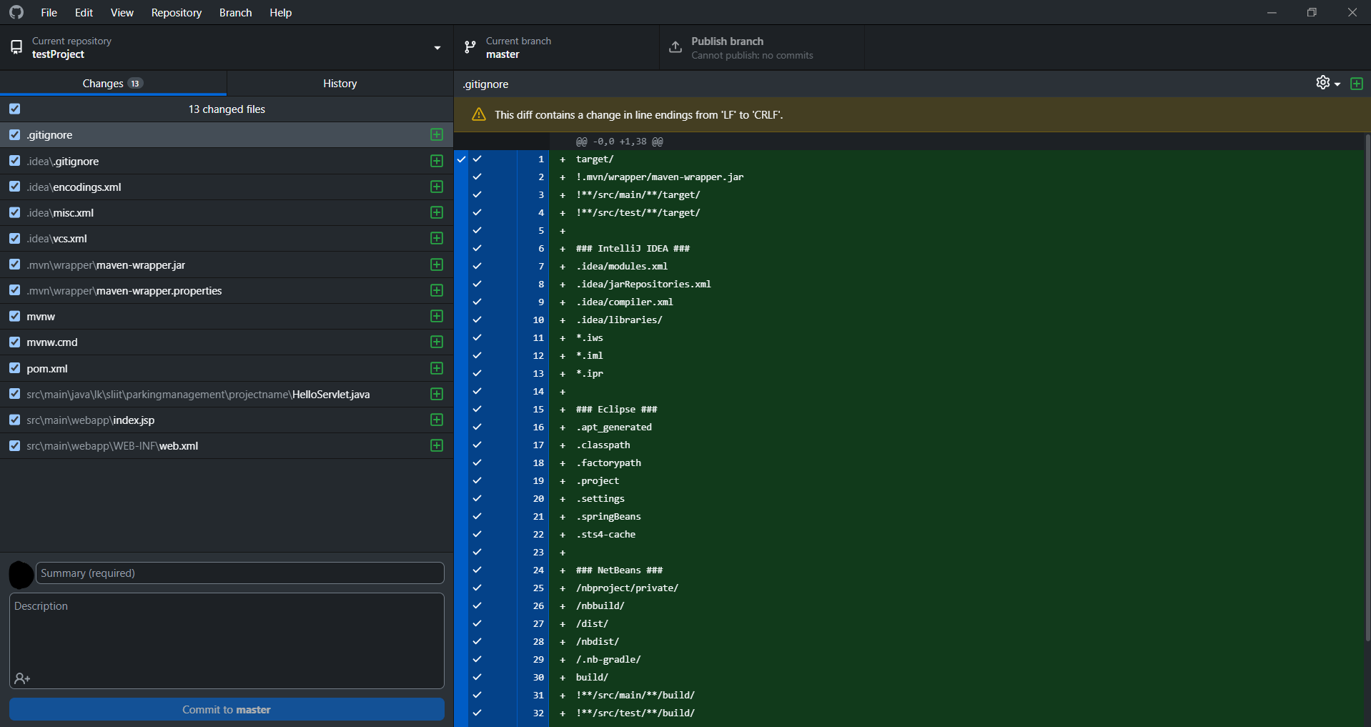Click the new-file status icon beside pom.xml

(437, 368)
